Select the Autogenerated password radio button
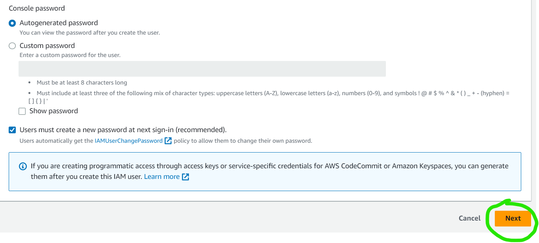539x243 pixels. tap(12, 23)
